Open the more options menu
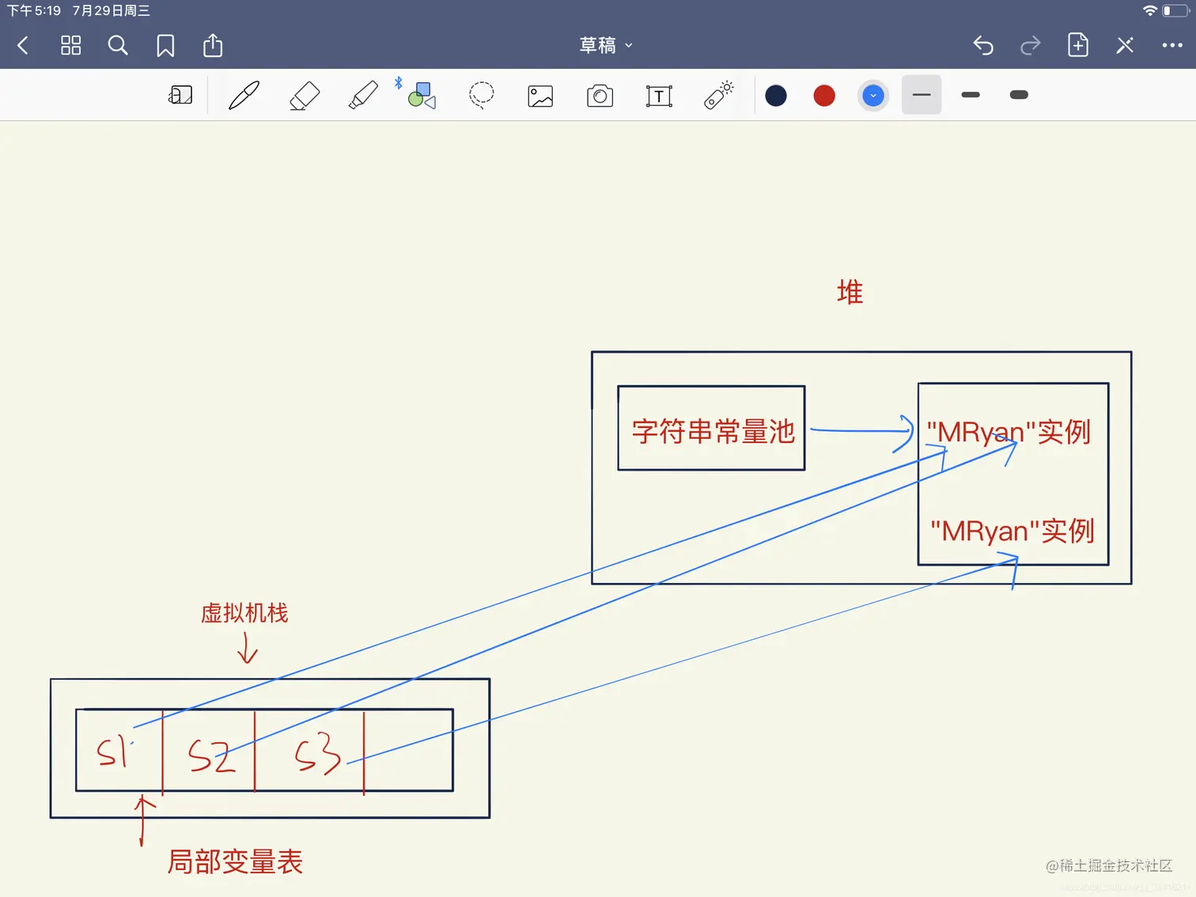The height and width of the screenshot is (897, 1196). (1171, 45)
